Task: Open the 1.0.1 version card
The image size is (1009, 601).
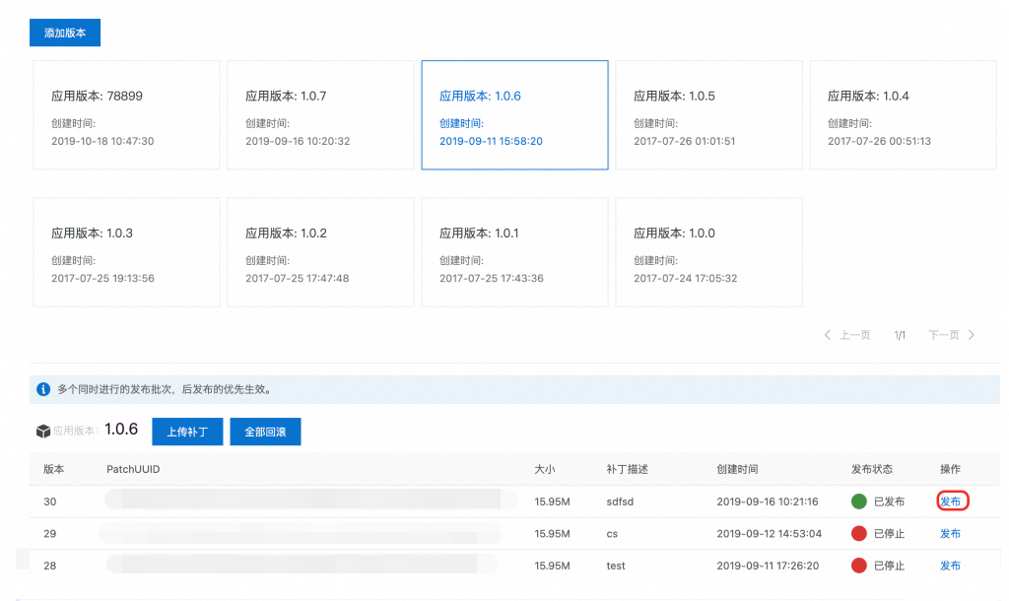Action: pos(514,252)
